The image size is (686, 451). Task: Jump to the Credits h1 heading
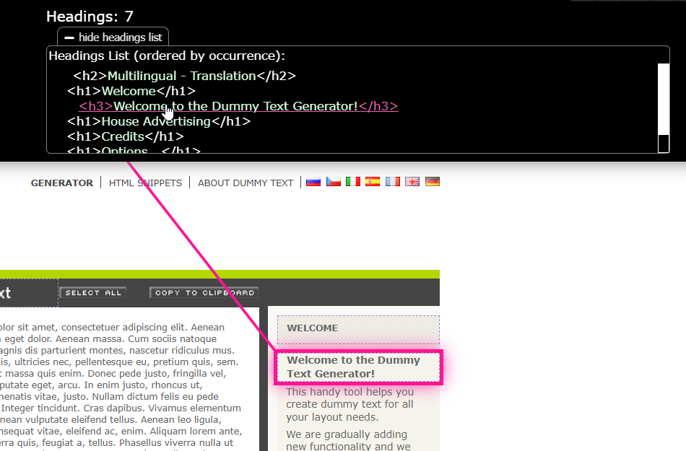[126, 136]
